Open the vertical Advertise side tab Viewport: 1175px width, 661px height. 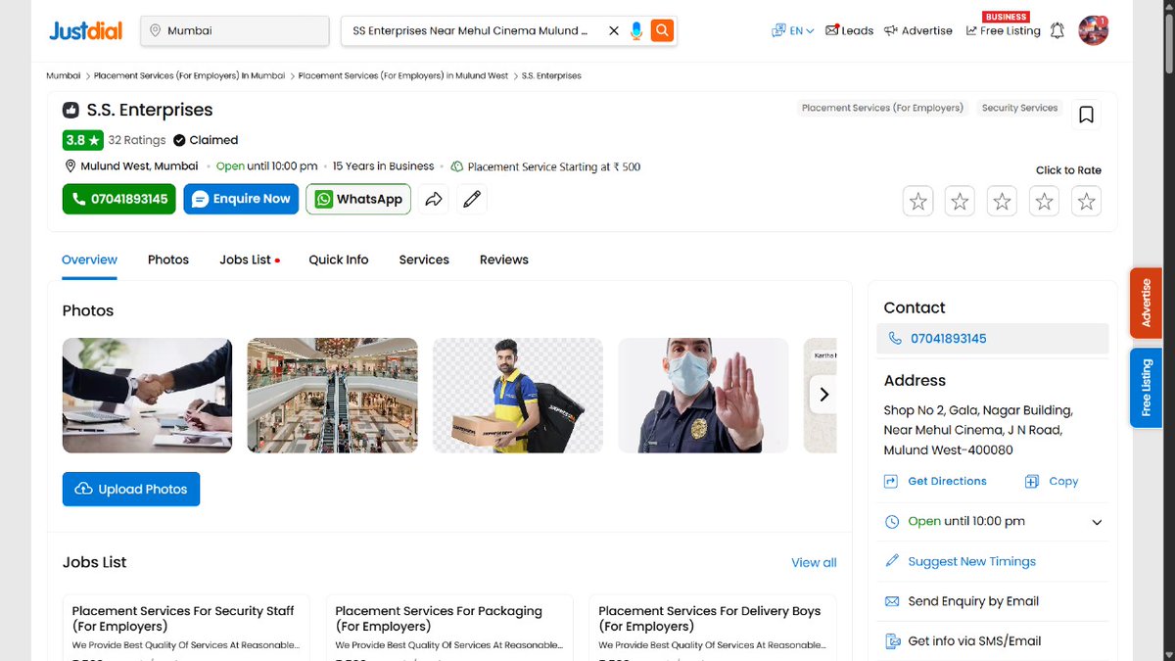click(1147, 304)
